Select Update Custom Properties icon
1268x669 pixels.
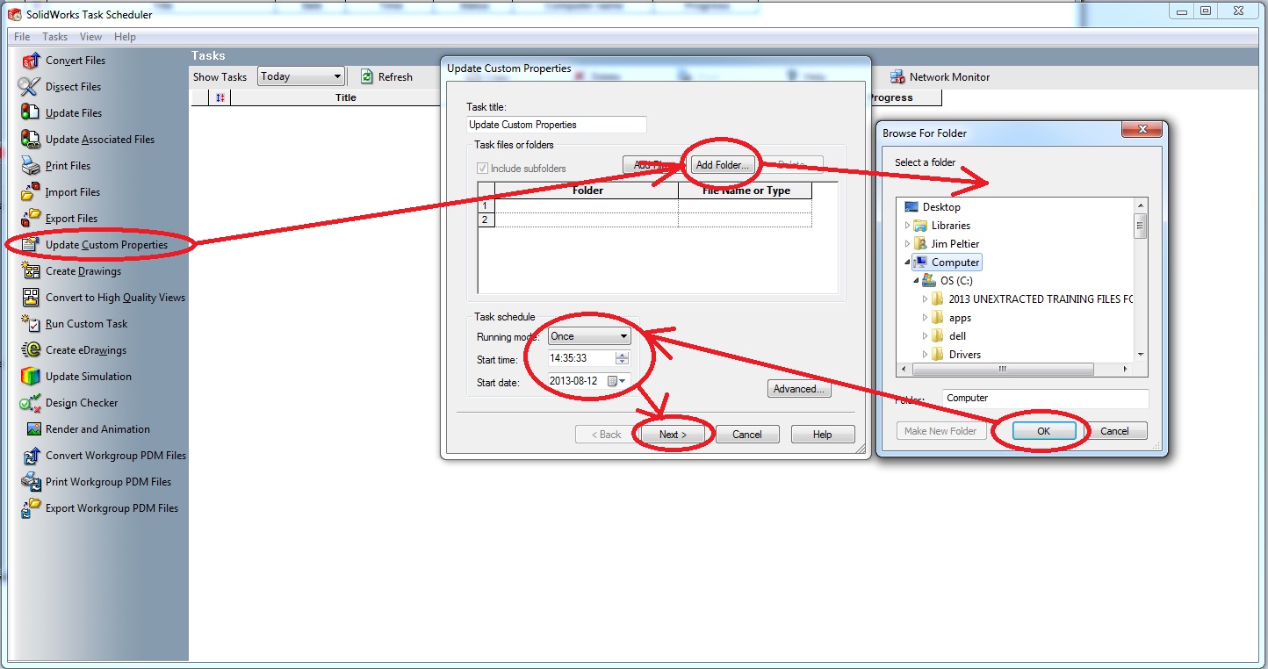31,245
